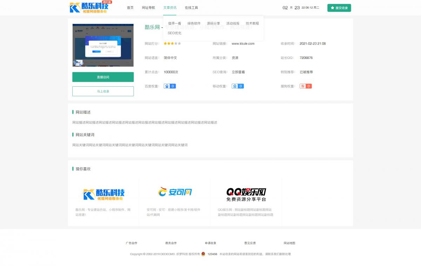
Task: Click the star rating under 网站打分
Action: pyautogui.click(x=172, y=44)
